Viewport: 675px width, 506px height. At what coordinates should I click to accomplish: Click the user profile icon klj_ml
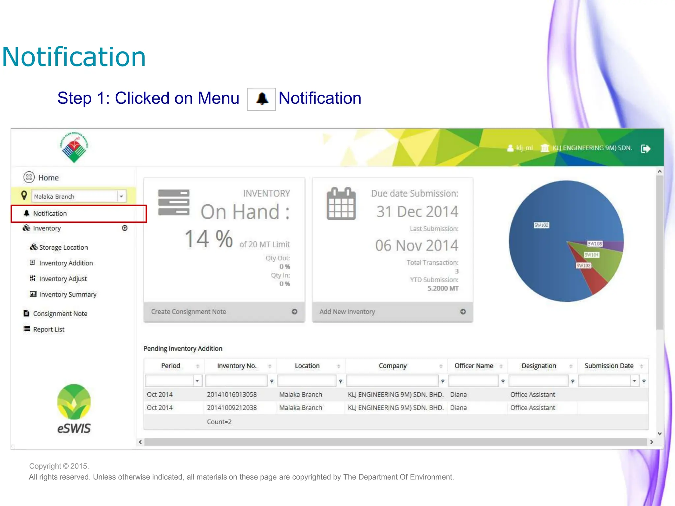pyautogui.click(x=510, y=148)
